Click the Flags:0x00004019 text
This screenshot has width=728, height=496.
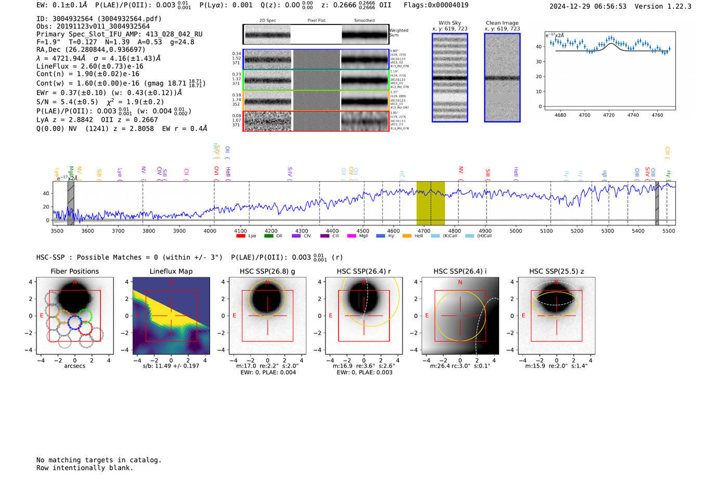click(436, 5)
